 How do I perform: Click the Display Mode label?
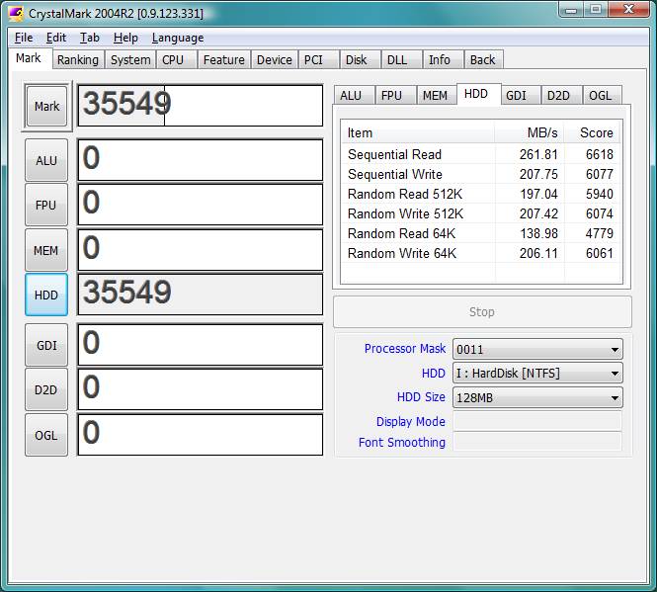[x=411, y=421]
